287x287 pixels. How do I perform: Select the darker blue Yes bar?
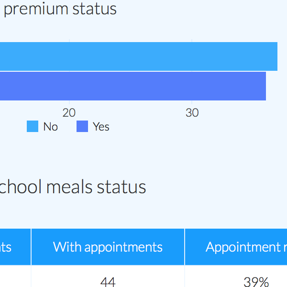click(x=133, y=86)
